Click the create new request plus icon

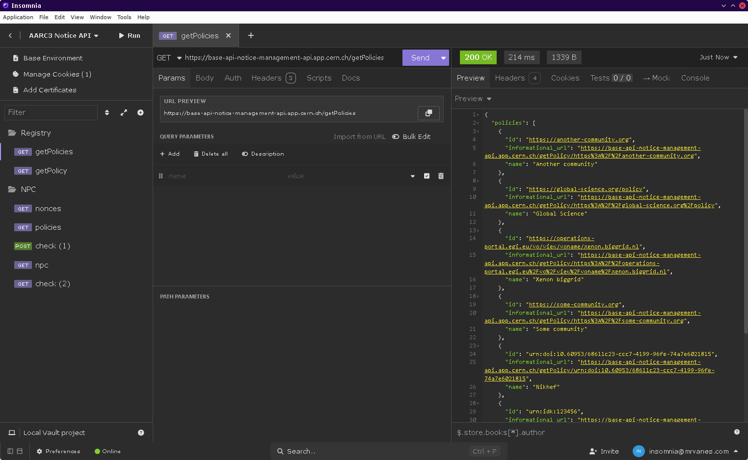(140, 112)
